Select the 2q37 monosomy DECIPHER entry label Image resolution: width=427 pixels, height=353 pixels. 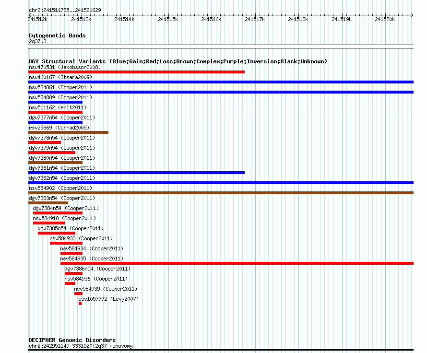81,346
